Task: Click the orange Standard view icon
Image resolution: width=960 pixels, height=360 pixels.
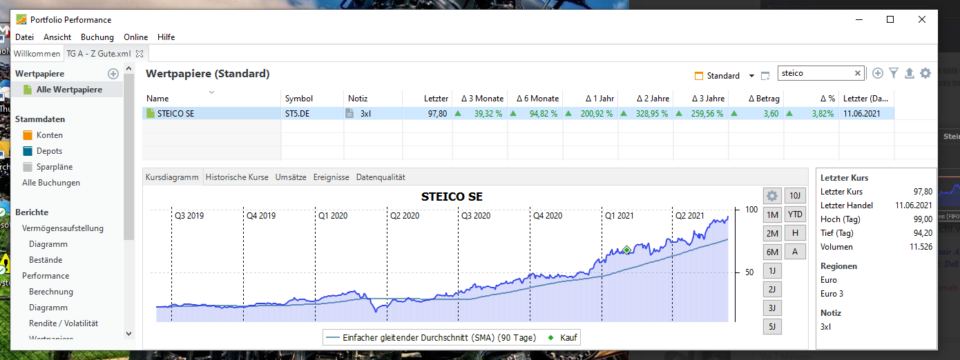Action: pyautogui.click(x=698, y=76)
